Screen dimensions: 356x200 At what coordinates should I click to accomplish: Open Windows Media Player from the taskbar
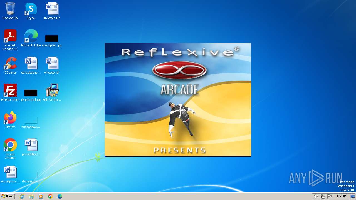41,196
